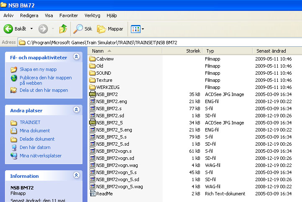Click the Mappar toolbar label
Viewport: 302px width, 202px height.
pyautogui.click(x=115, y=29)
